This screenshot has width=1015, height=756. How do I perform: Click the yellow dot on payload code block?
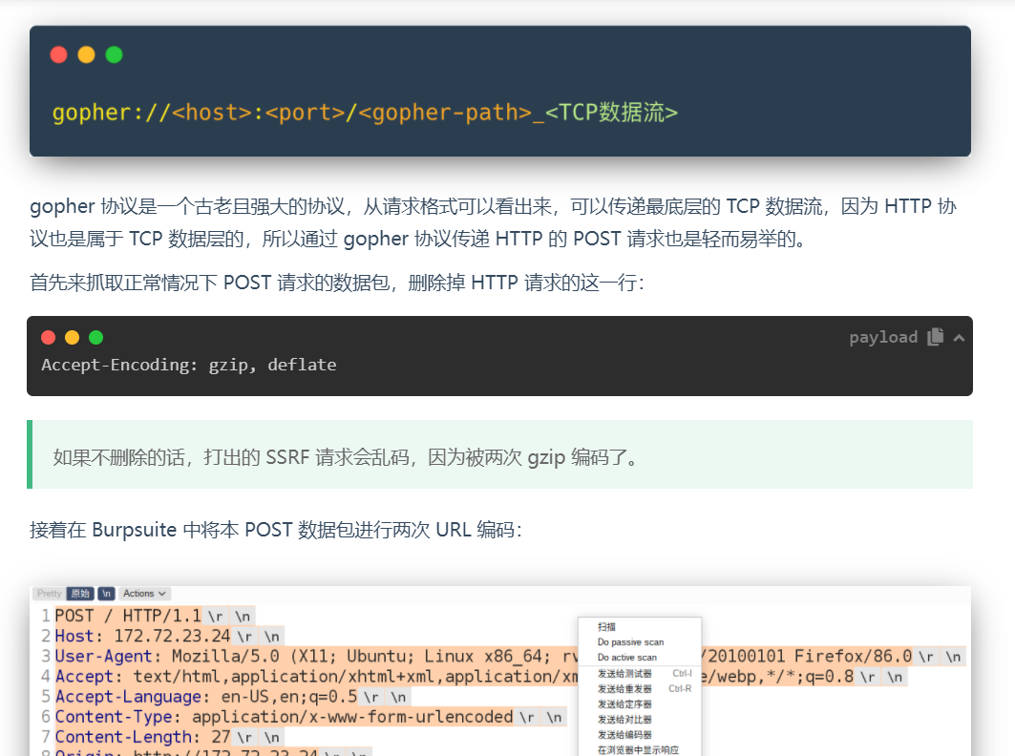coord(72,338)
